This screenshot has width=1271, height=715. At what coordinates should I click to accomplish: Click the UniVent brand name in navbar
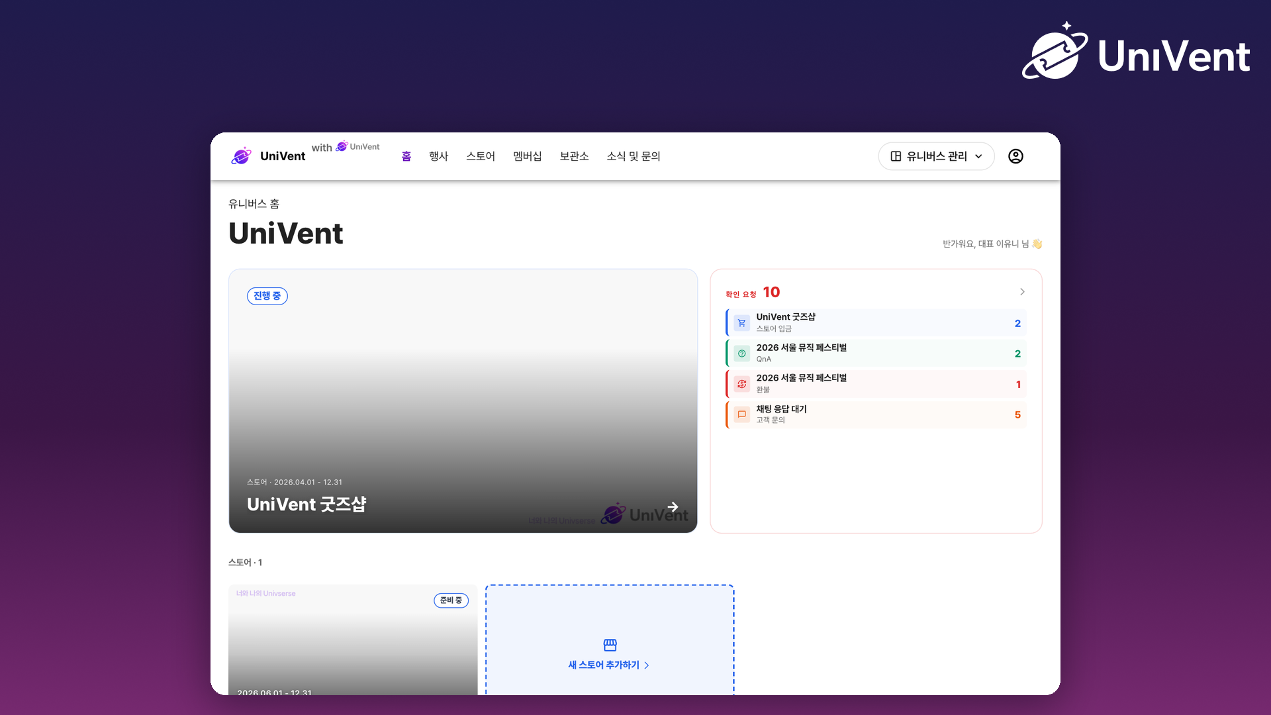tap(283, 156)
